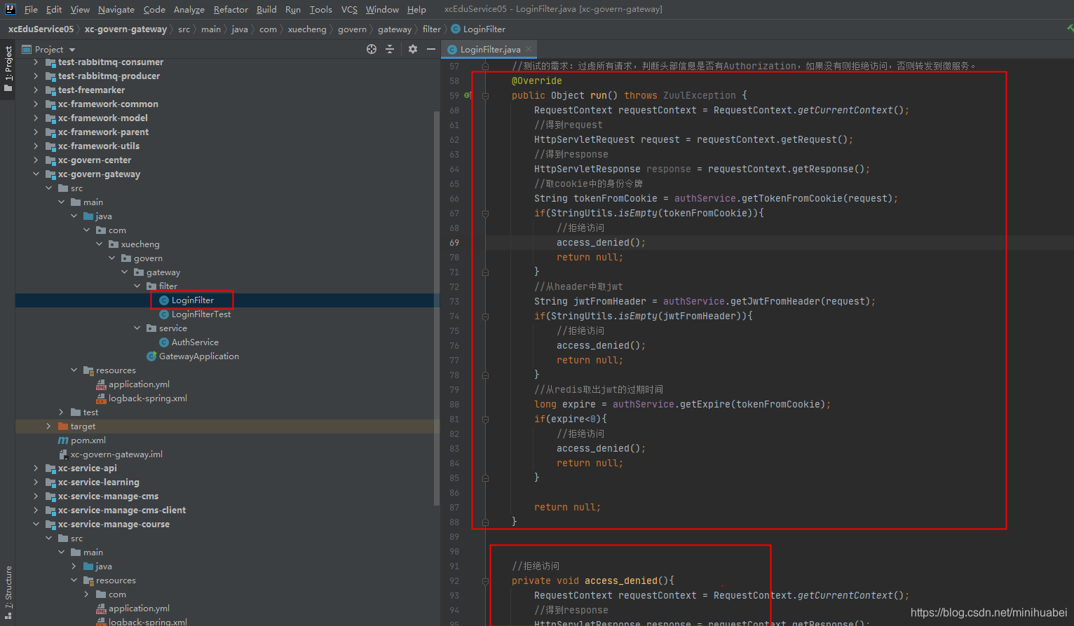Image resolution: width=1074 pixels, height=626 pixels.
Task: Click xcEduService05 breadcrumb
Action: pyautogui.click(x=41, y=29)
